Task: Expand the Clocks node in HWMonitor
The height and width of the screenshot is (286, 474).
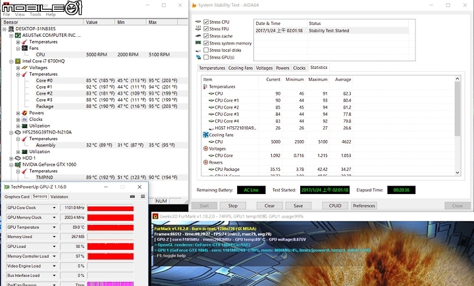Action: [x=18, y=120]
